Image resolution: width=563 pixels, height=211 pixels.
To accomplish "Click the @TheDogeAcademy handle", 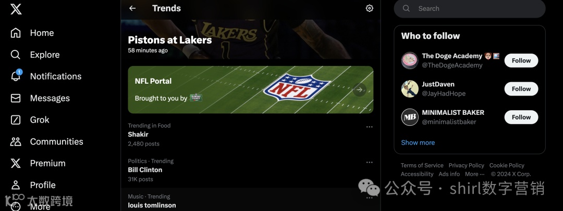I will tap(452, 65).
